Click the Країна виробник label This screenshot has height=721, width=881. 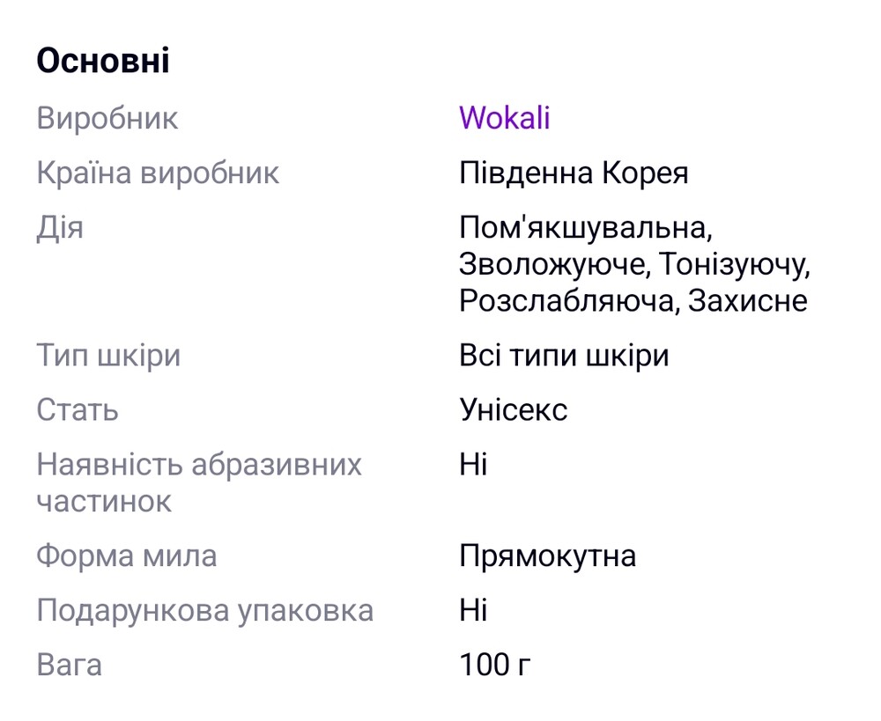[x=158, y=173]
